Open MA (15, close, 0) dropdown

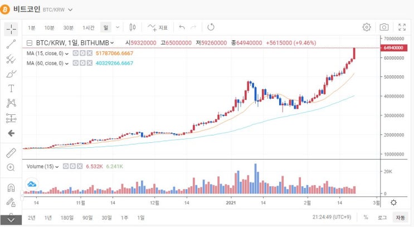[x=66, y=54]
